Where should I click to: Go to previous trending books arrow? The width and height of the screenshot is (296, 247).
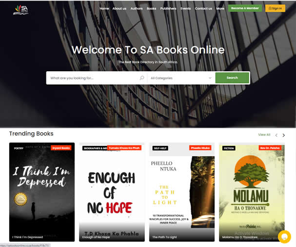coord(276,135)
